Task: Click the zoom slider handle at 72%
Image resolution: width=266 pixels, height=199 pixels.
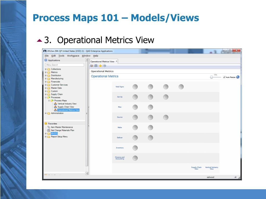Action: (211, 77)
